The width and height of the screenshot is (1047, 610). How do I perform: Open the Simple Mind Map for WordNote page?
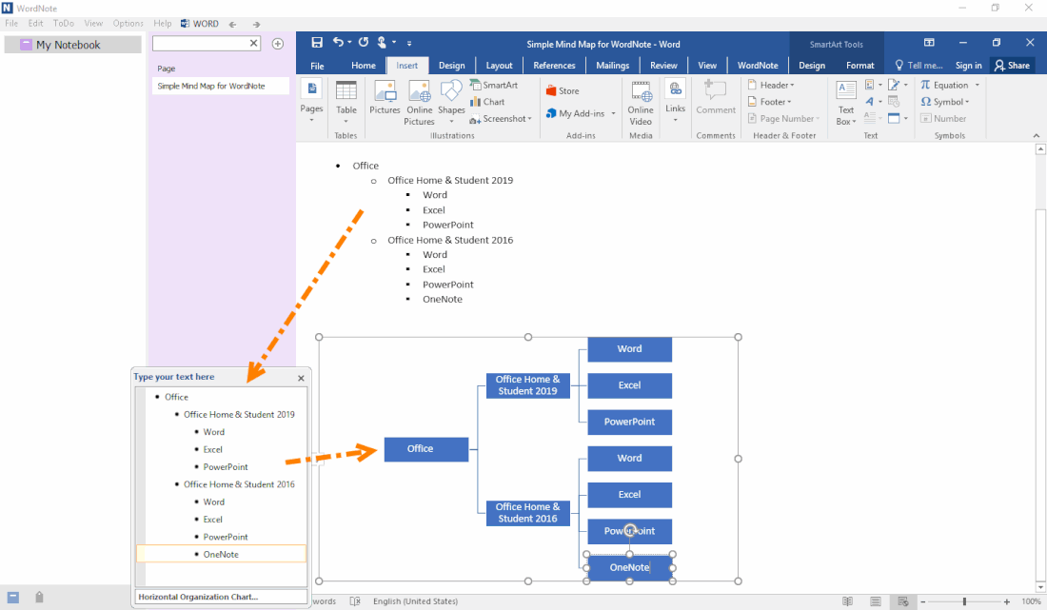point(221,86)
